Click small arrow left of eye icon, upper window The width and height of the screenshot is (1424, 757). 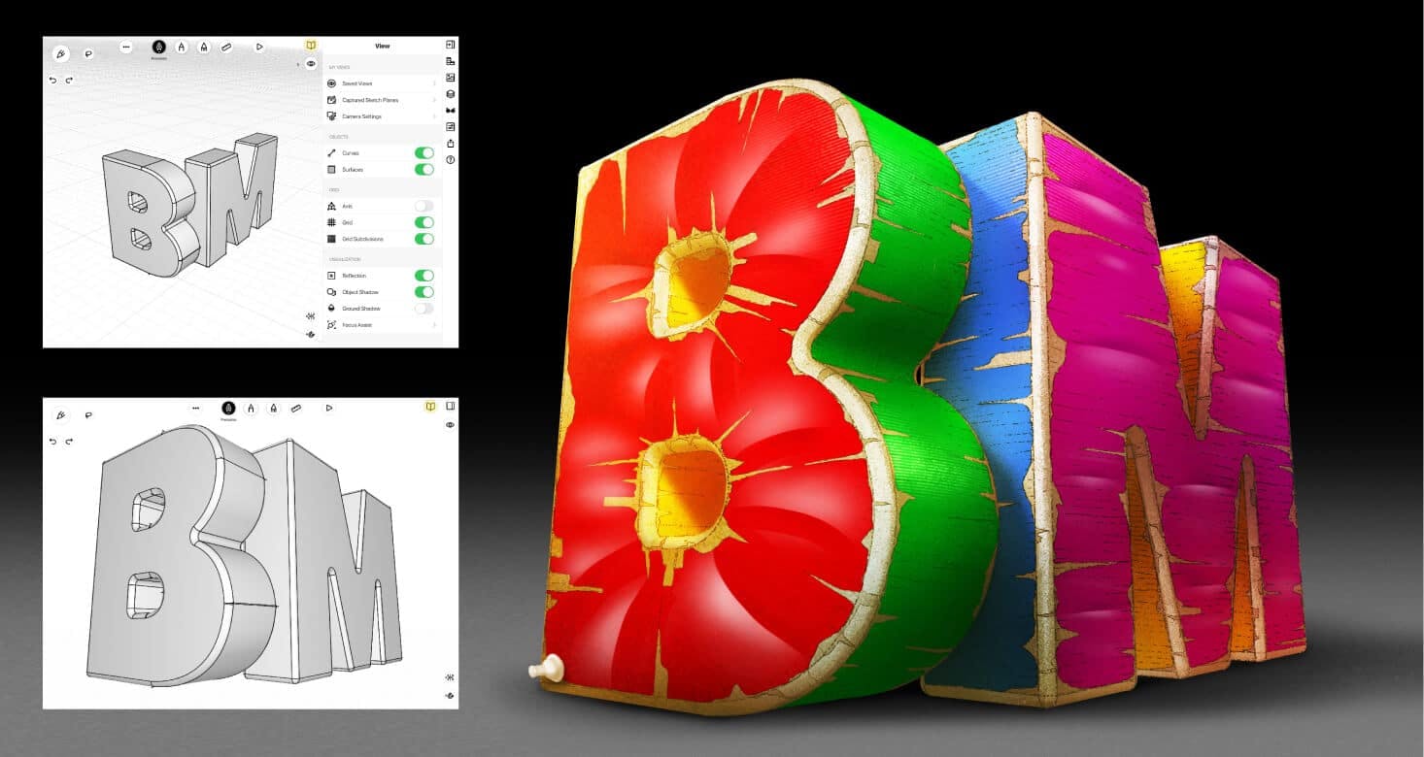297,65
